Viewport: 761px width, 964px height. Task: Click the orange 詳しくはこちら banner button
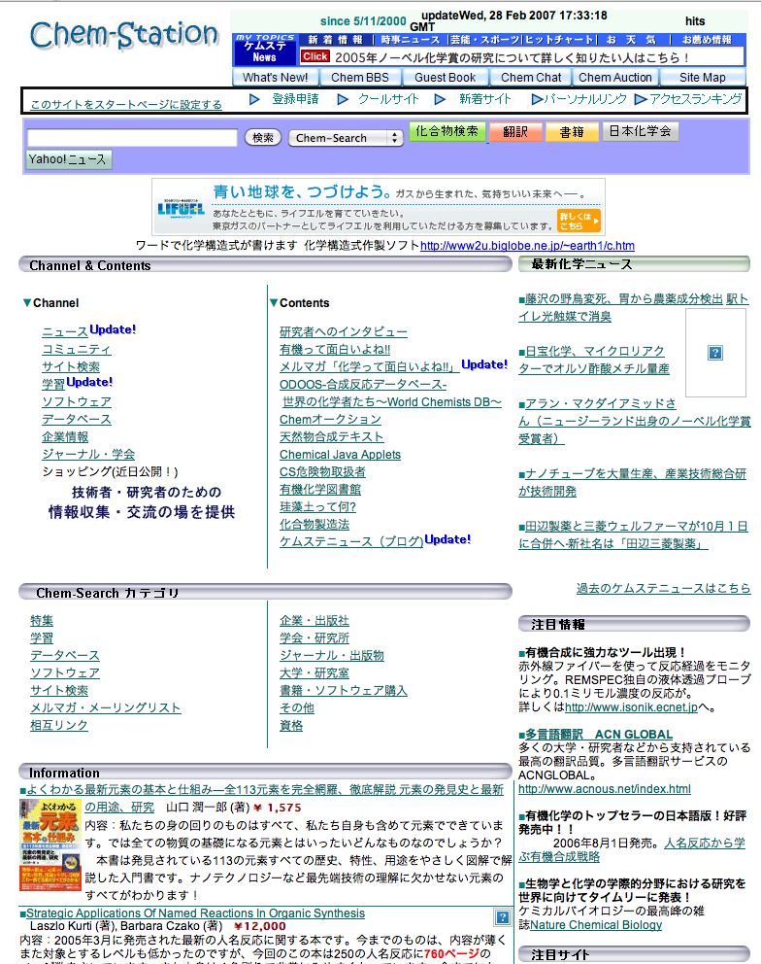pyautogui.click(x=579, y=221)
